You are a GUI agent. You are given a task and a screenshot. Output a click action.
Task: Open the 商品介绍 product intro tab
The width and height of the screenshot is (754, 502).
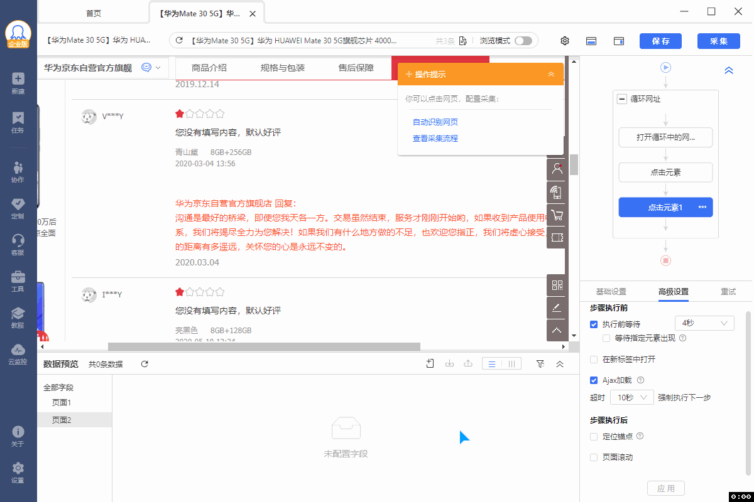click(209, 68)
